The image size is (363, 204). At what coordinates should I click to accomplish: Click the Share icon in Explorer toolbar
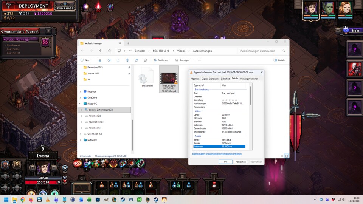pyautogui.click(x=136, y=60)
